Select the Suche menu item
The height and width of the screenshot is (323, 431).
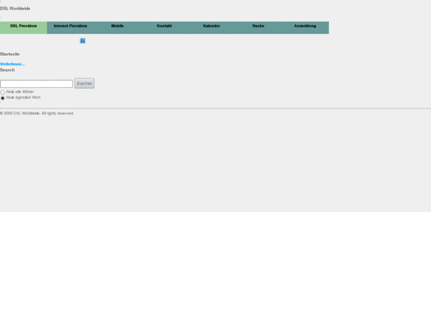tap(258, 27)
